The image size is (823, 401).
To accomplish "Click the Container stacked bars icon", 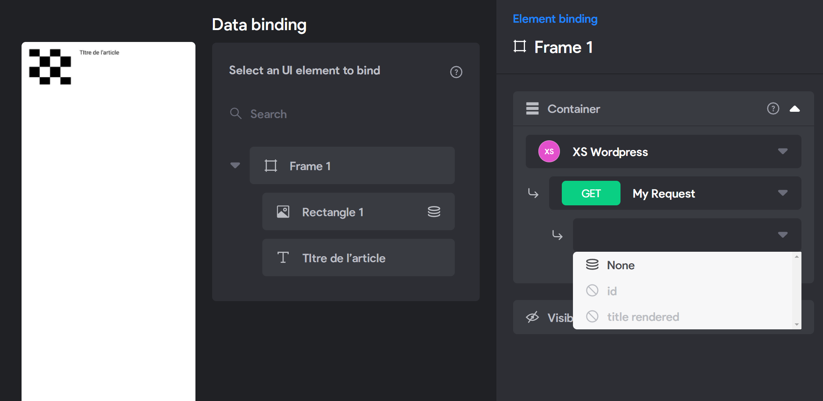I will tap(532, 108).
